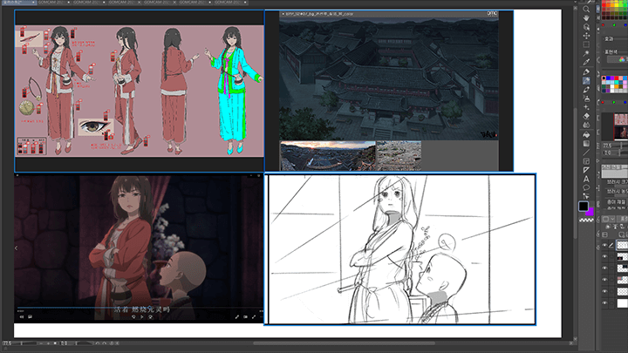Select the Operation object tool
This screenshot has height=353, width=628.
[586, 27]
